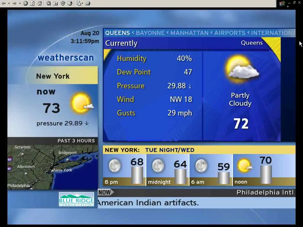This screenshot has width=303, height=227.
Task: Click the Aug 20 date text
Action: click(90, 33)
